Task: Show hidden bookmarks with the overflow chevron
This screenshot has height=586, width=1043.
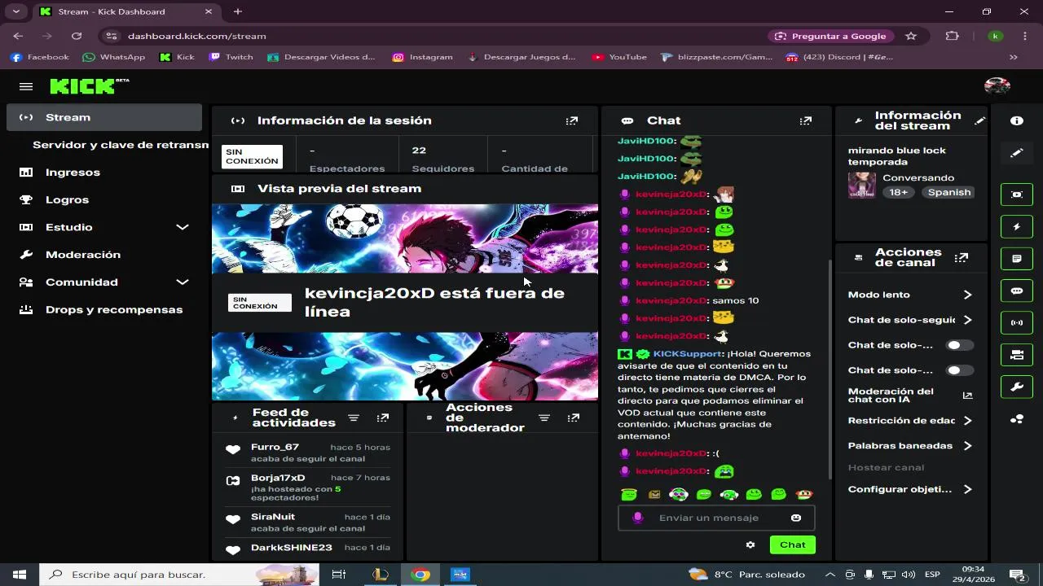Action: point(1014,57)
